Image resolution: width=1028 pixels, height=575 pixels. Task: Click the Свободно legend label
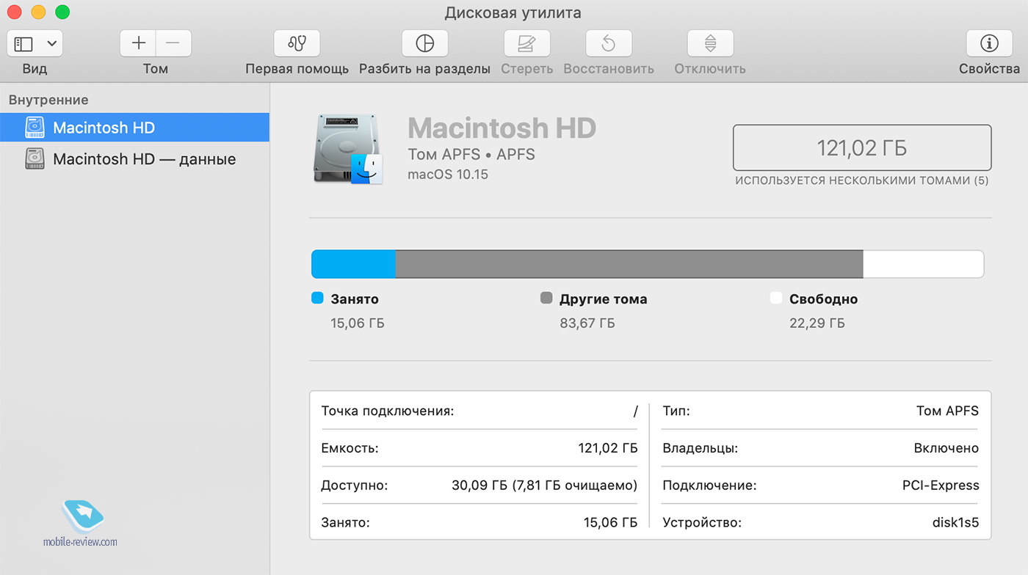[x=823, y=299]
